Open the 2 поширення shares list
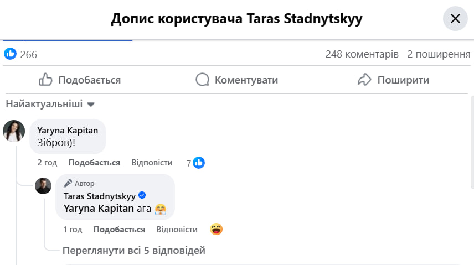The width and height of the screenshot is (474, 265). [x=439, y=54]
